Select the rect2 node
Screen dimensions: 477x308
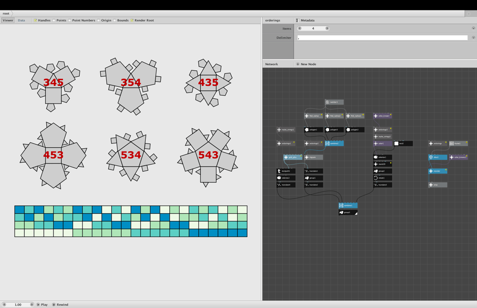403,143
